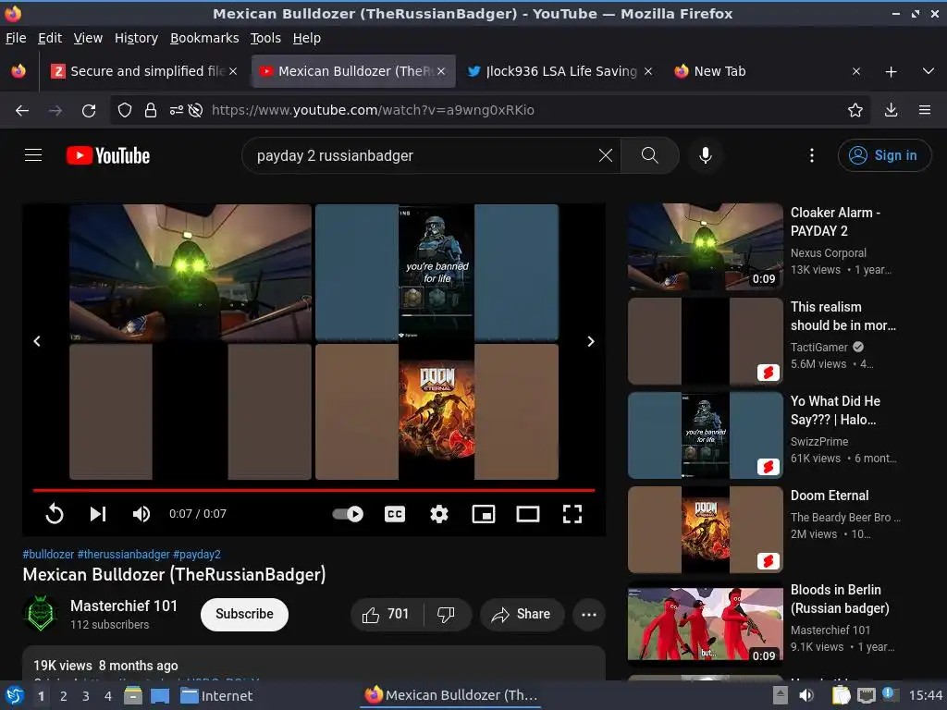The height and width of the screenshot is (710, 947).
Task: Open Firefox application hamburger menu
Action: [925, 110]
